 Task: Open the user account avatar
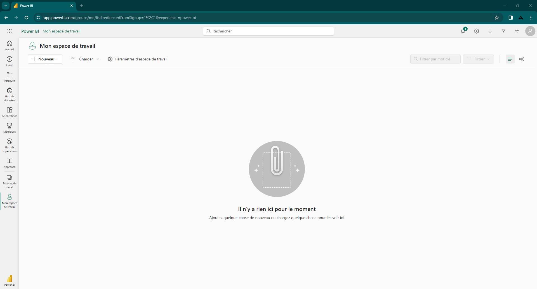click(530, 31)
